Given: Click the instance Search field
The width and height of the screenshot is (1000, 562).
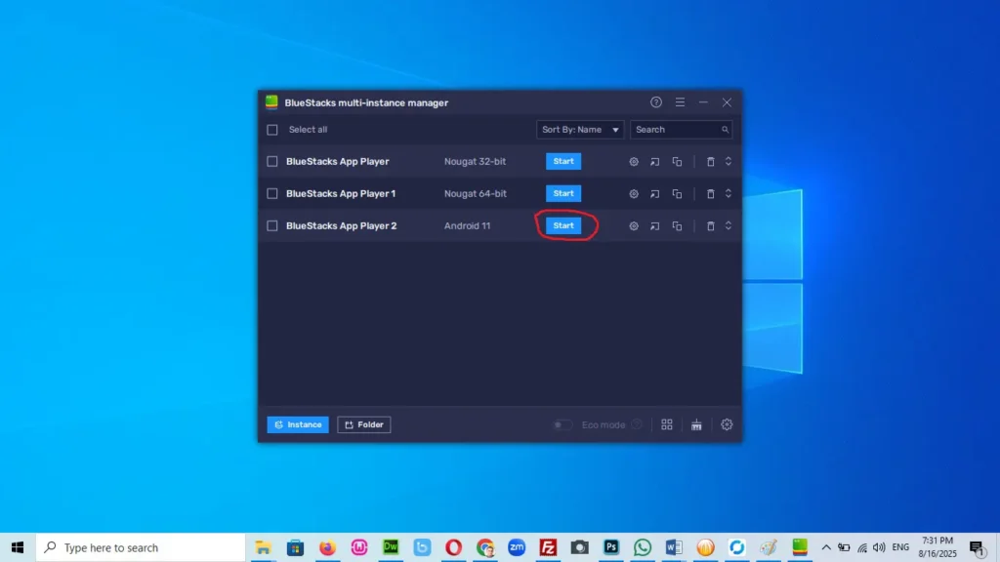Looking at the screenshot, I should click(676, 130).
